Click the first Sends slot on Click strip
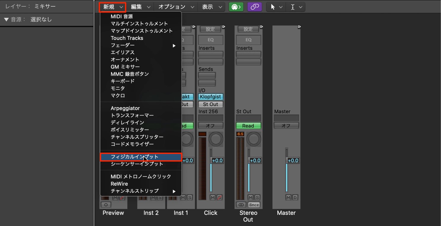Image resolution: width=441 pixels, height=226 pixels. point(207,76)
